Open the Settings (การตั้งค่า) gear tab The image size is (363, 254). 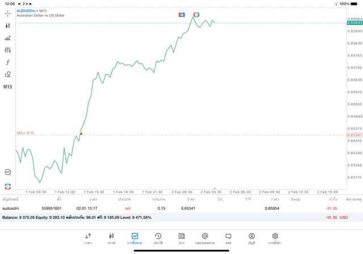coord(275,239)
